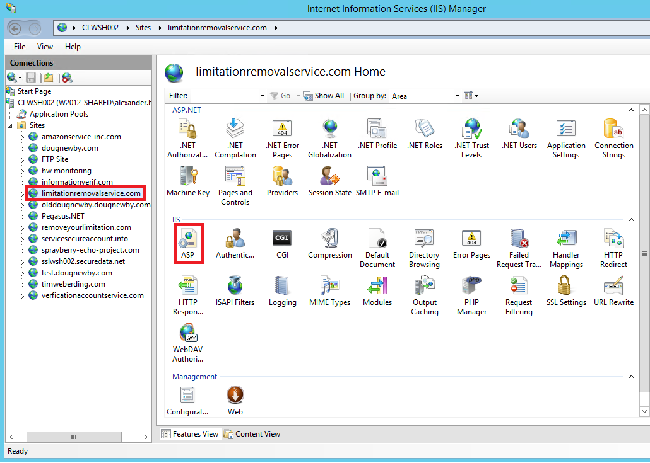Open ISAPI Filters feature
The image size is (650, 463).
[x=235, y=291]
